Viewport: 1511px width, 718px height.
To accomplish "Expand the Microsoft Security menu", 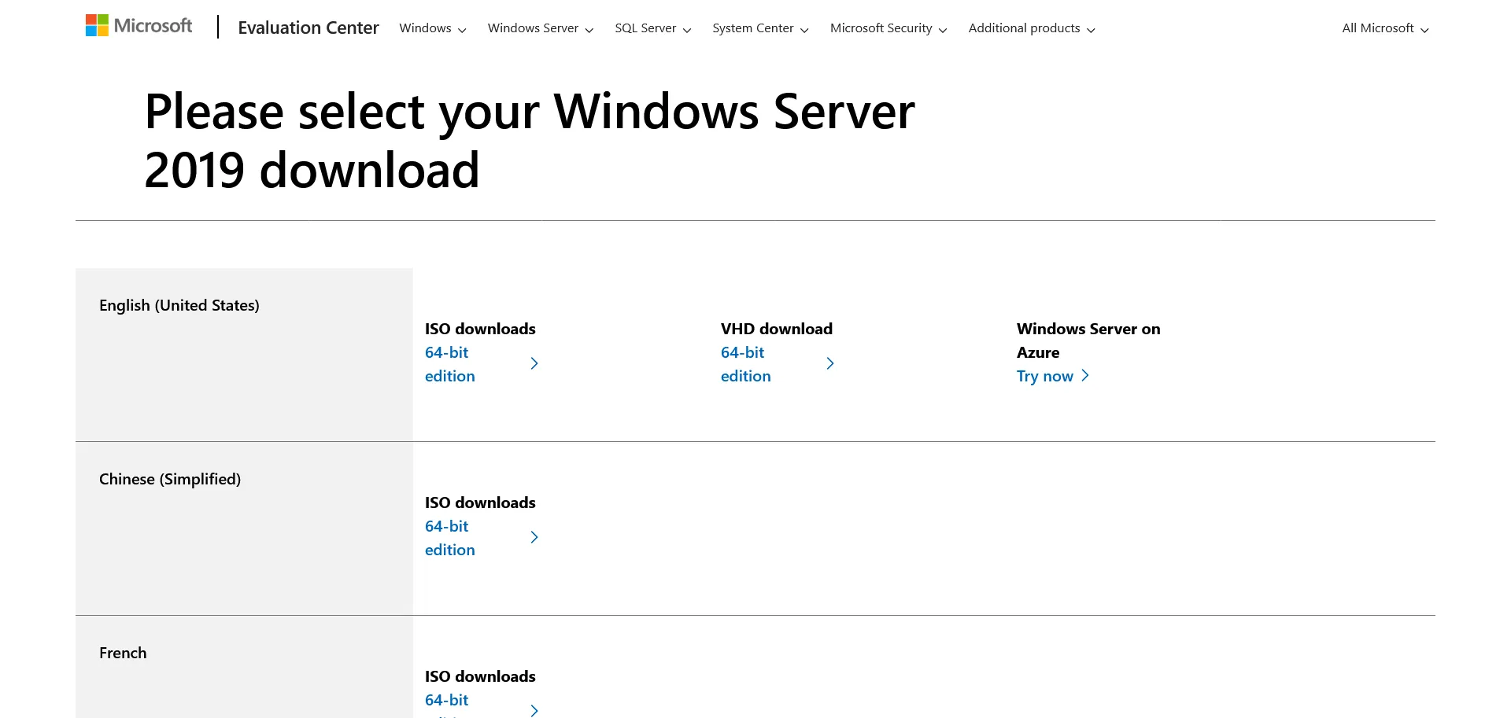I will tap(888, 28).
